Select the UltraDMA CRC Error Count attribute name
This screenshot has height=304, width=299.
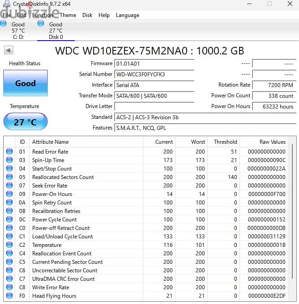[64, 279]
